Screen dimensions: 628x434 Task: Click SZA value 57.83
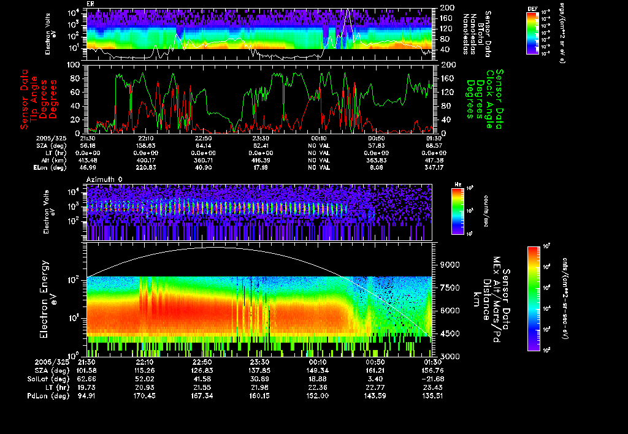[x=377, y=146]
